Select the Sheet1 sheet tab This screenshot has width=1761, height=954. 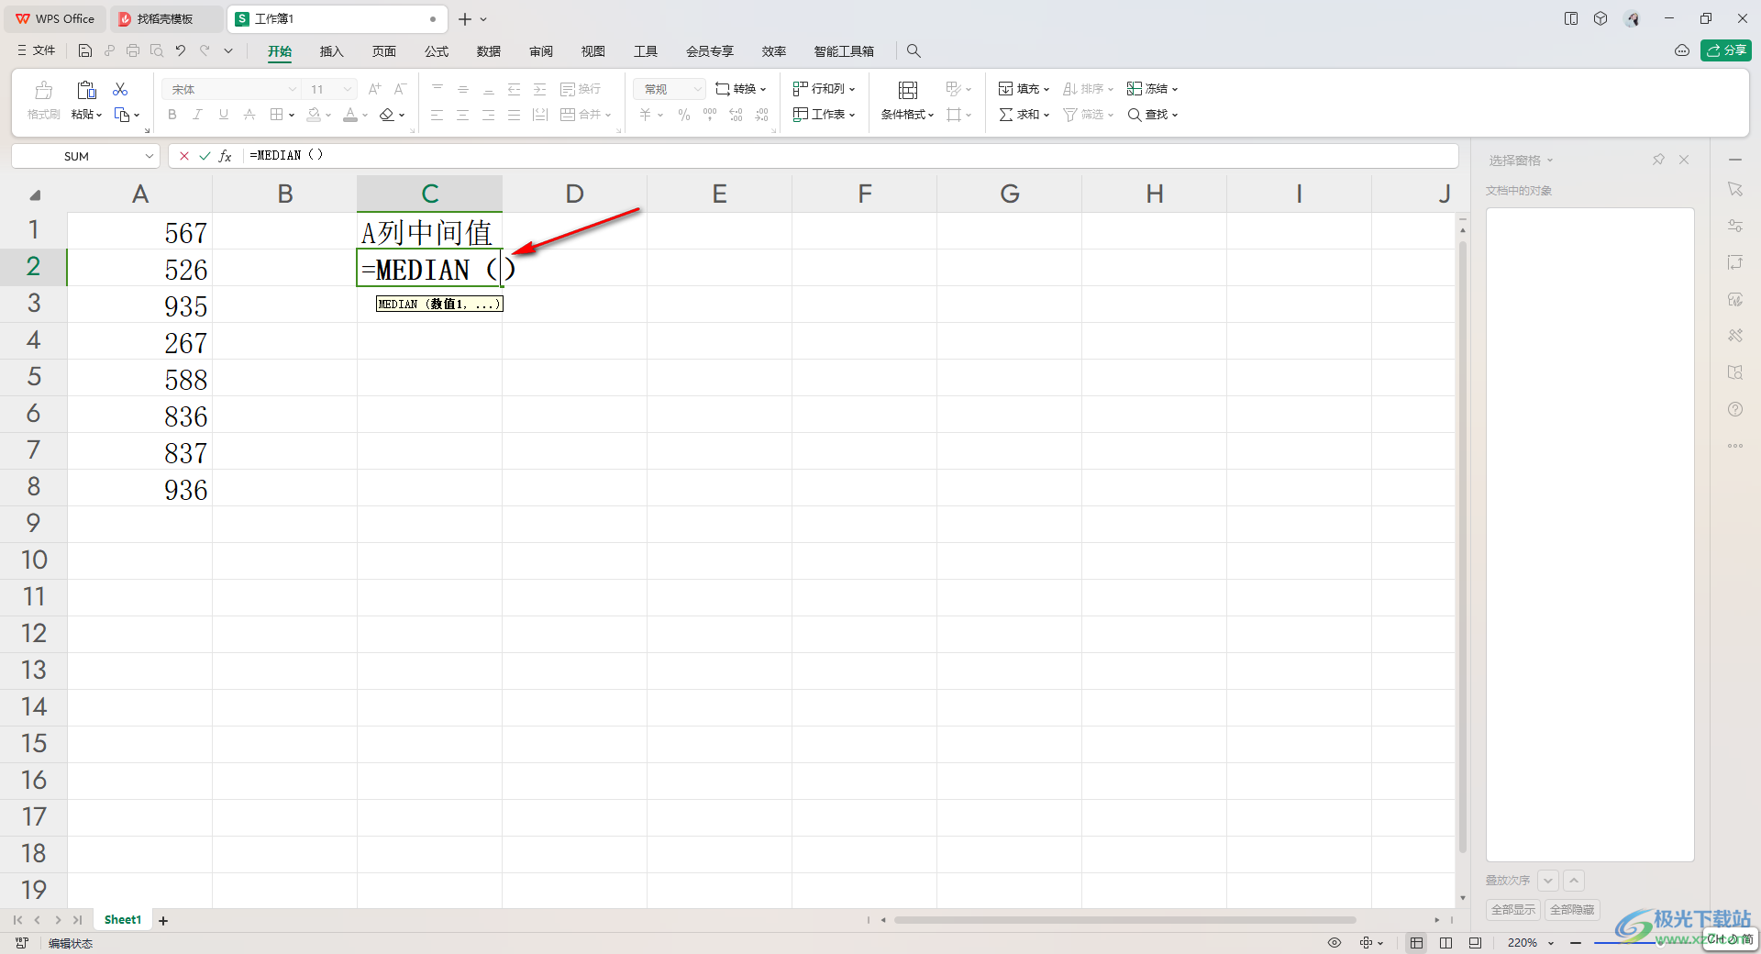(123, 920)
